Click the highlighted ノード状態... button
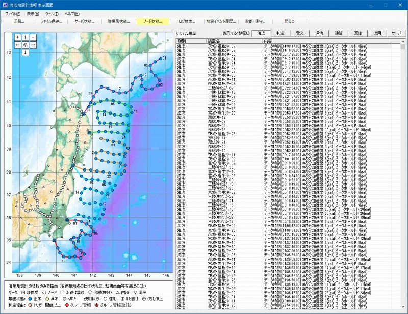408x314 pixels. (152, 21)
